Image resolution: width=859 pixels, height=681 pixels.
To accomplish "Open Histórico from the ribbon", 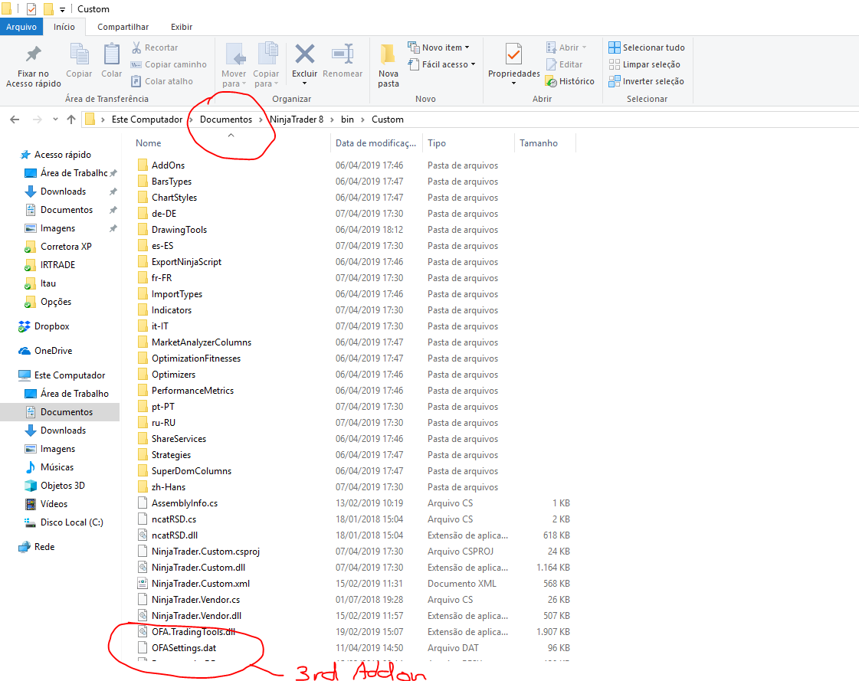I will [x=570, y=81].
